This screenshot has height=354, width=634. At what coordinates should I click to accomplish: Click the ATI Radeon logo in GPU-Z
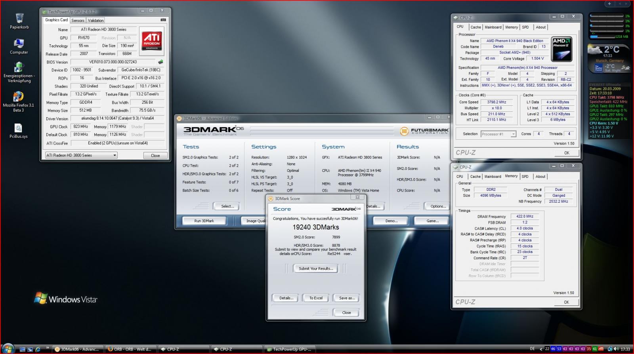(152, 41)
